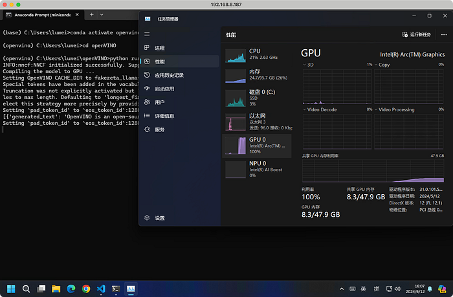Click the 共享 GPU 内存利用率 usage graph

point(373,171)
